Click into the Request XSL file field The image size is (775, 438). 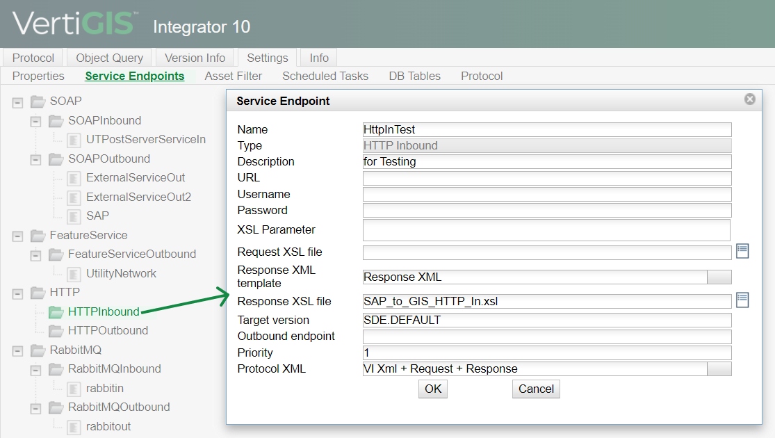[x=546, y=252]
